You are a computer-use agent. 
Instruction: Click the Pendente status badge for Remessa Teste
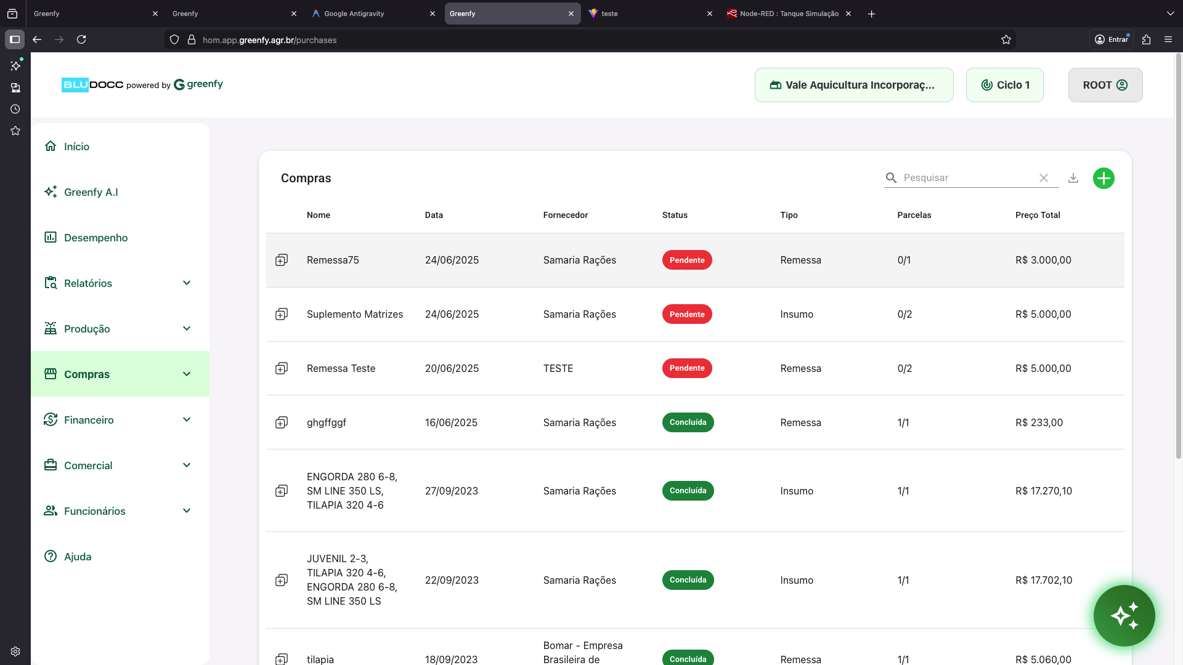point(687,368)
